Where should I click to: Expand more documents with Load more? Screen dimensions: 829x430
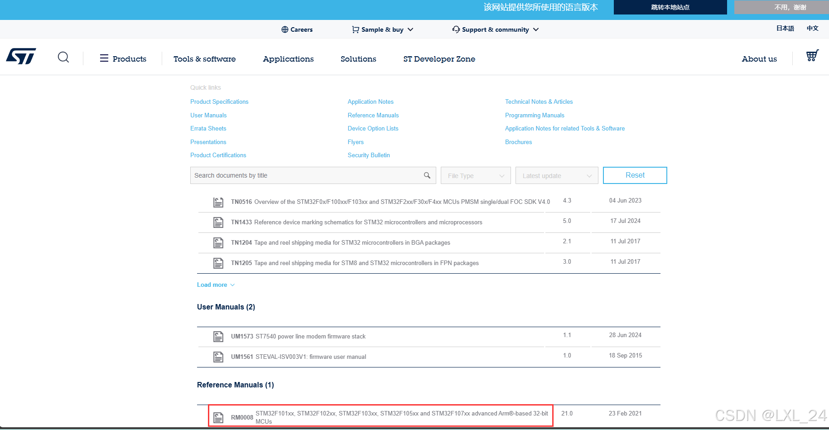point(216,285)
